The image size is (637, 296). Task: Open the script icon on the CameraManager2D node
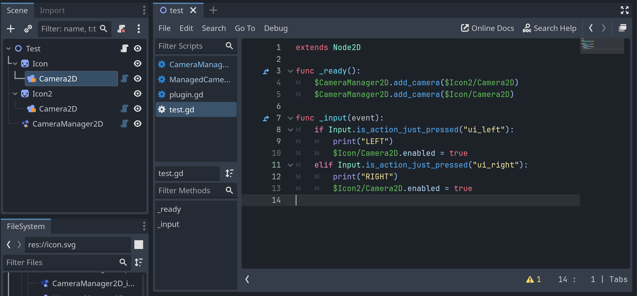click(x=124, y=124)
